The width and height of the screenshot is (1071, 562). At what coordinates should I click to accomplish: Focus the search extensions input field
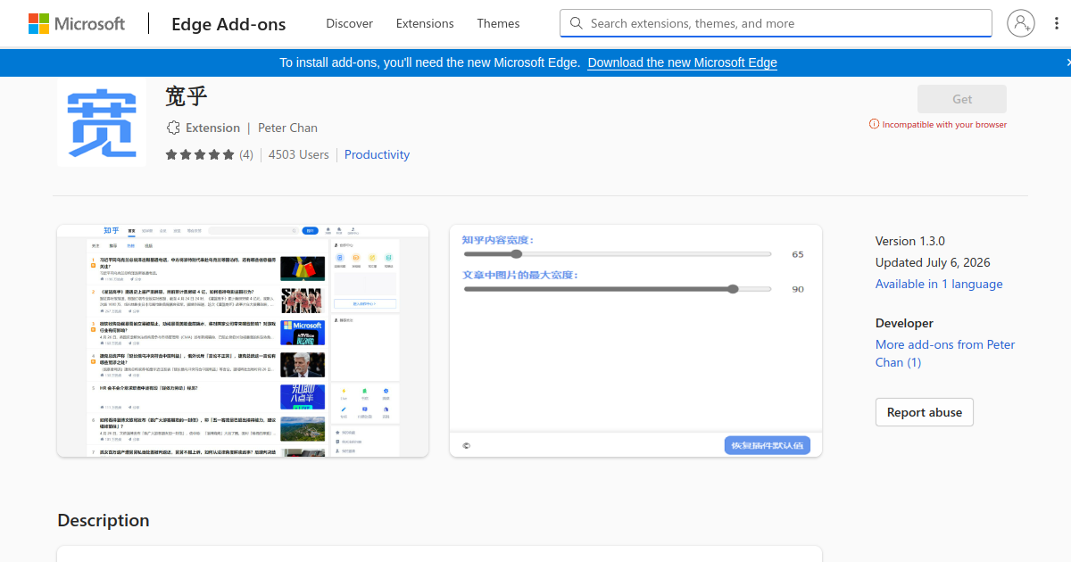coord(776,23)
